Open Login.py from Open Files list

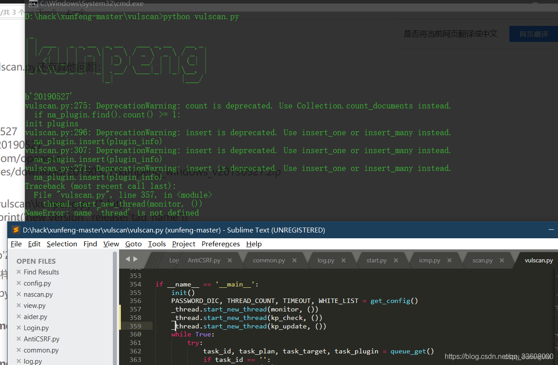36,328
